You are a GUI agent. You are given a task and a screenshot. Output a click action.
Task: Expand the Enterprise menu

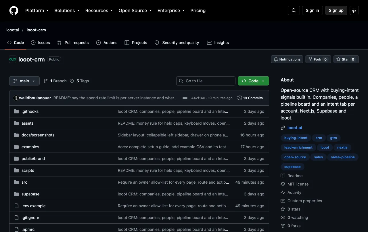pos(171,10)
